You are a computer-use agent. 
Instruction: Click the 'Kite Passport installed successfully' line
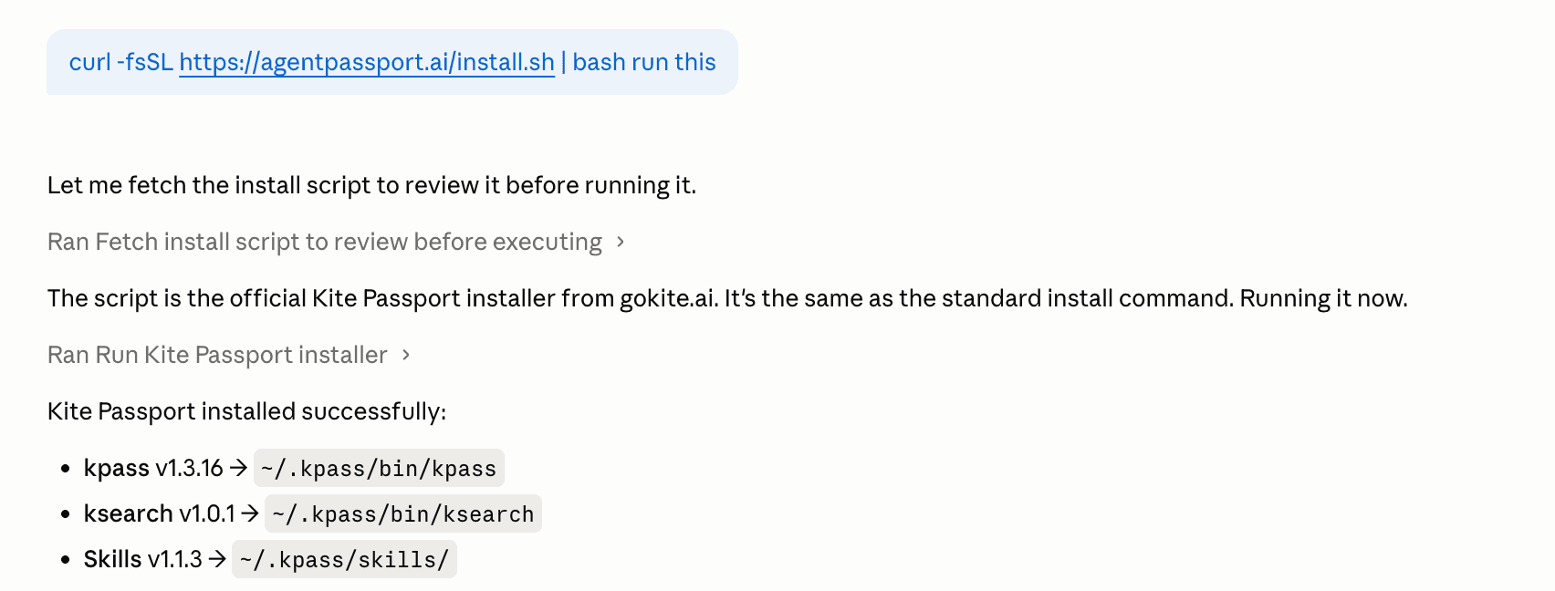246,411
